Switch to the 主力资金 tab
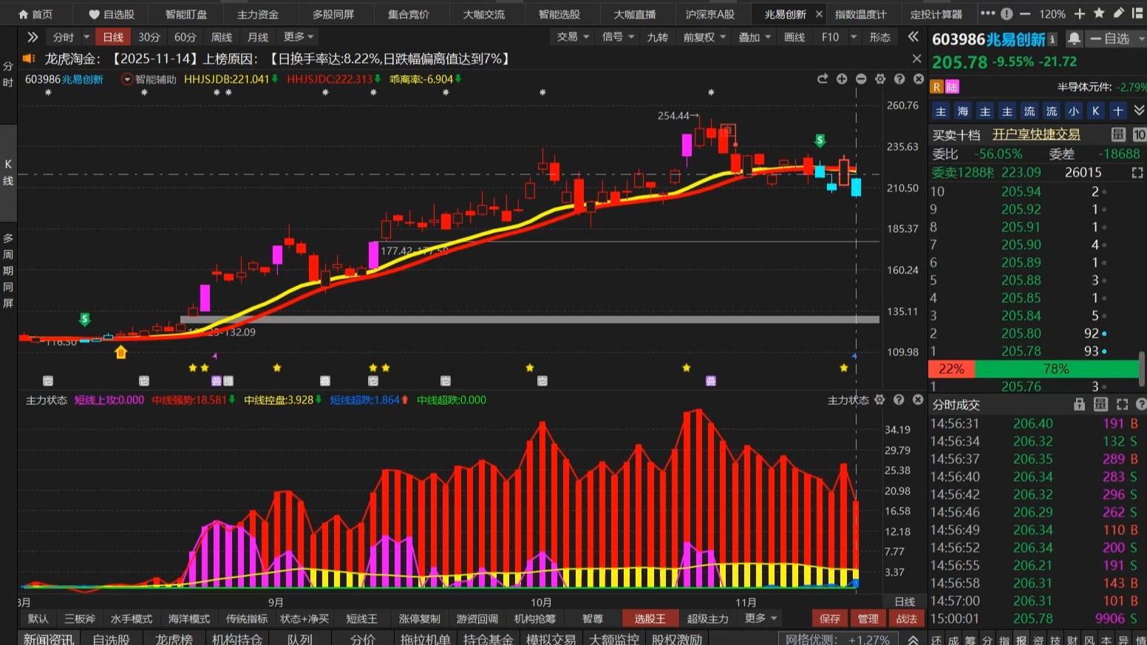 point(258,14)
